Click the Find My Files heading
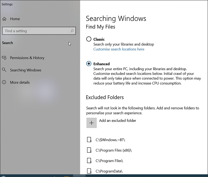Screen dimensions: 208x177 click(100, 27)
